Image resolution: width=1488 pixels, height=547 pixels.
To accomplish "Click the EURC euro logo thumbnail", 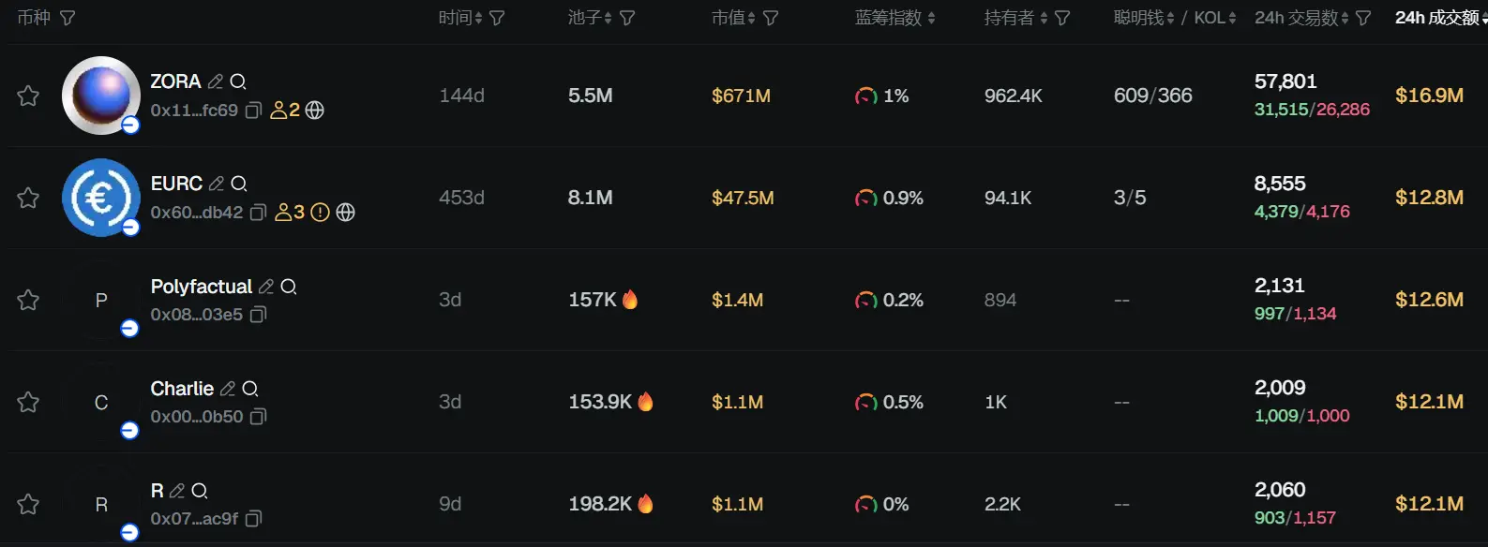I will point(101,198).
